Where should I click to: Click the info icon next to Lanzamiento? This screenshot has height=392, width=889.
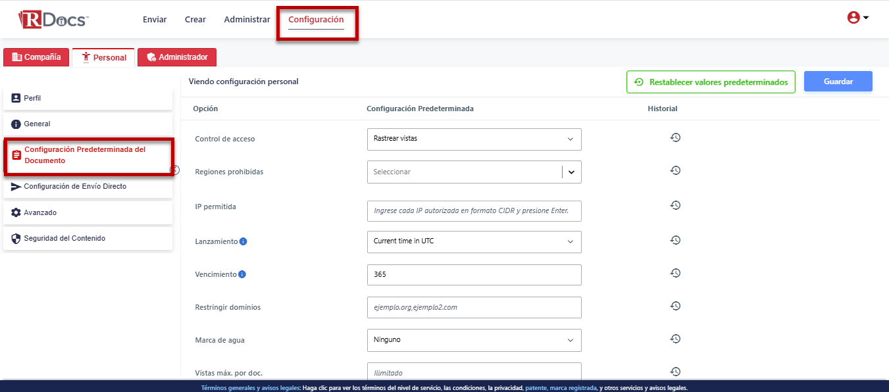[x=243, y=241]
